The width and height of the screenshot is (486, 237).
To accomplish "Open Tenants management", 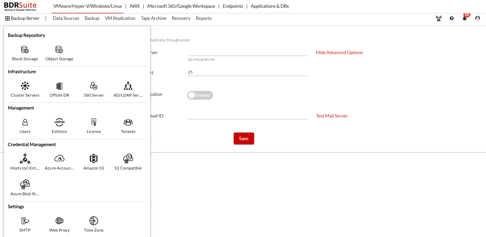I will pyautogui.click(x=128, y=126).
